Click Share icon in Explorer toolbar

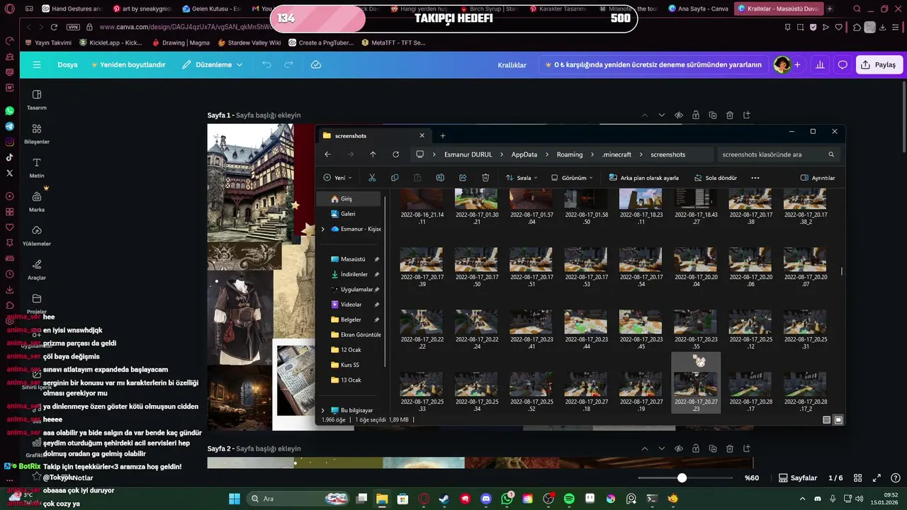pos(463,178)
